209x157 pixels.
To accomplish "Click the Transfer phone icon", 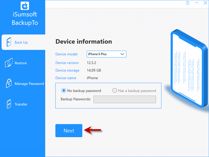I will [x=9, y=104].
